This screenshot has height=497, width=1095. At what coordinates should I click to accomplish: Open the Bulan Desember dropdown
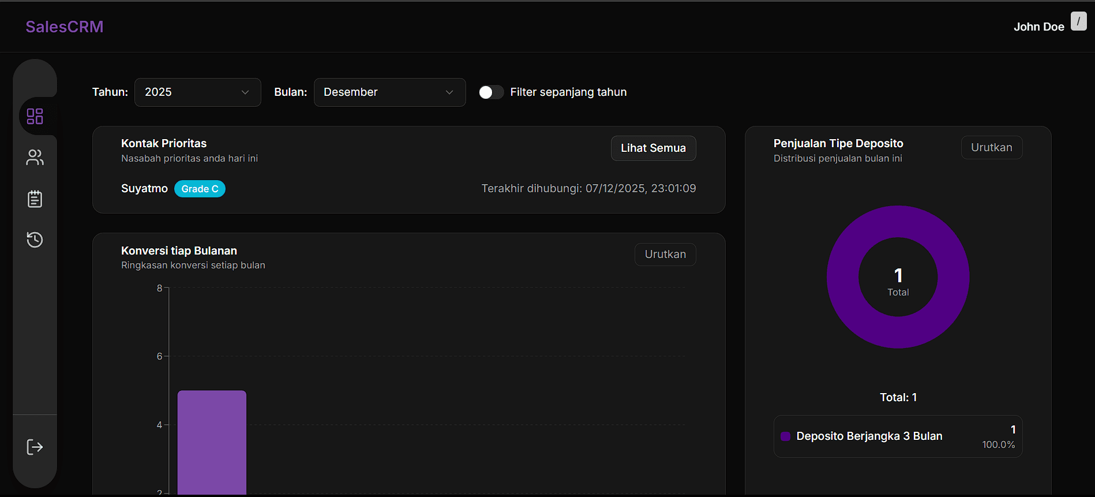389,92
